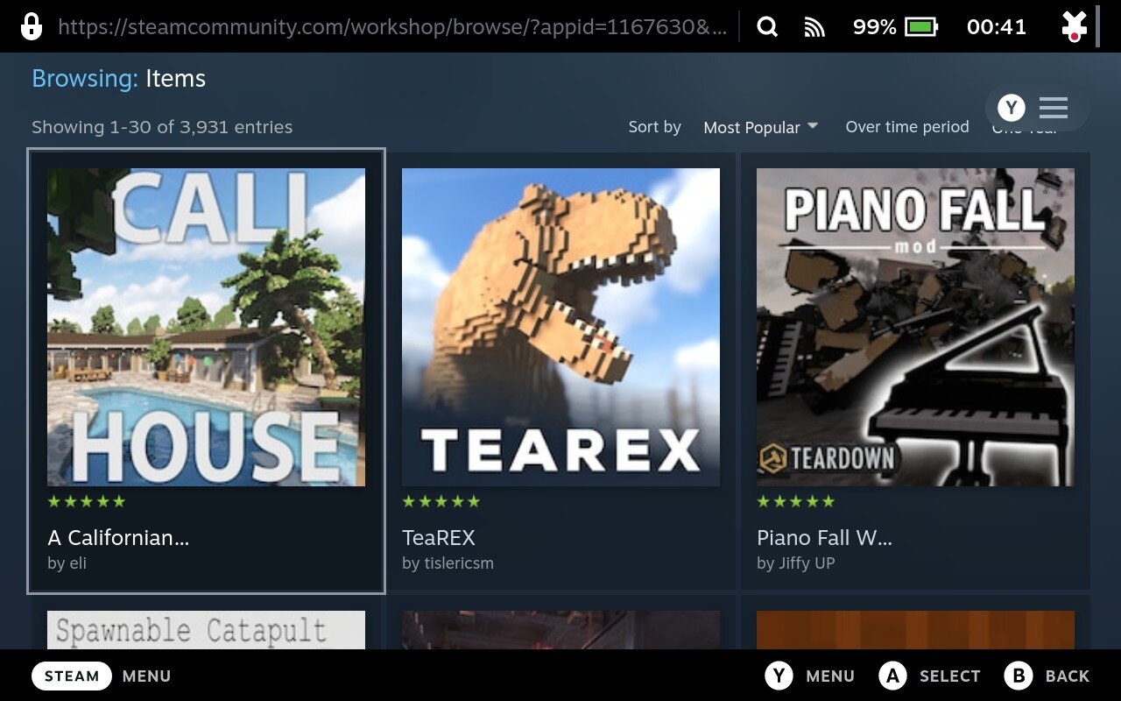Open the Cali House mod thumbnail
The image size is (1121, 701).
point(206,327)
